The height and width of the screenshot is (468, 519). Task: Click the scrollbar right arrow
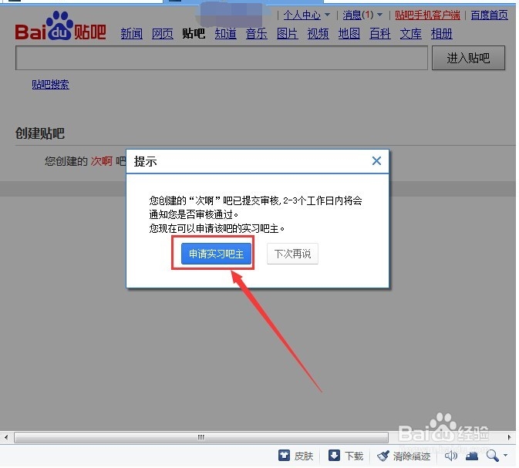pyautogui.click(x=509, y=437)
